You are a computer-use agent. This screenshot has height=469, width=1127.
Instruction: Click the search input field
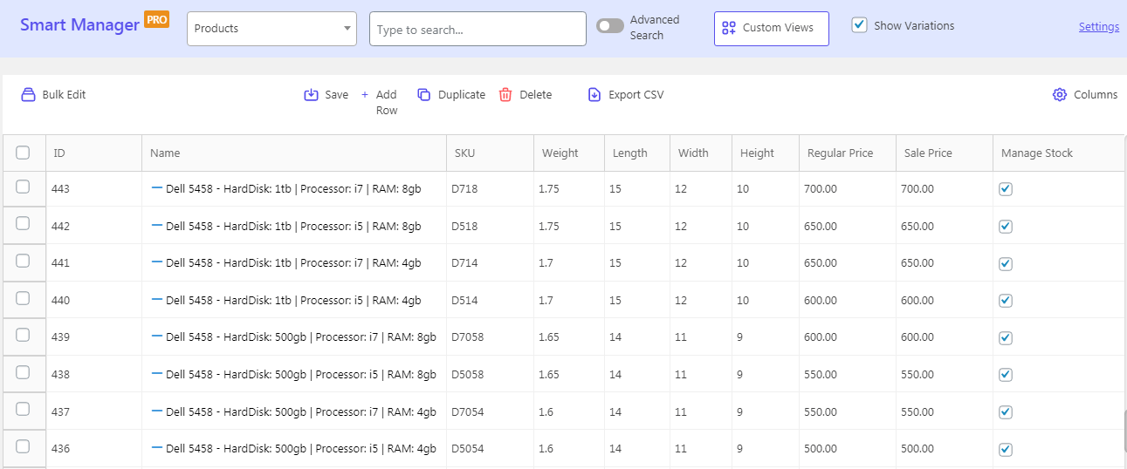[x=478, y=29]
